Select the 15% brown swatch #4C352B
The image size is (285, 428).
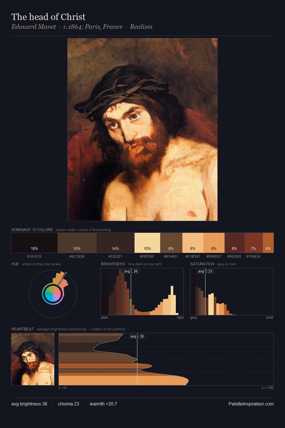click(x=77, y=243)
